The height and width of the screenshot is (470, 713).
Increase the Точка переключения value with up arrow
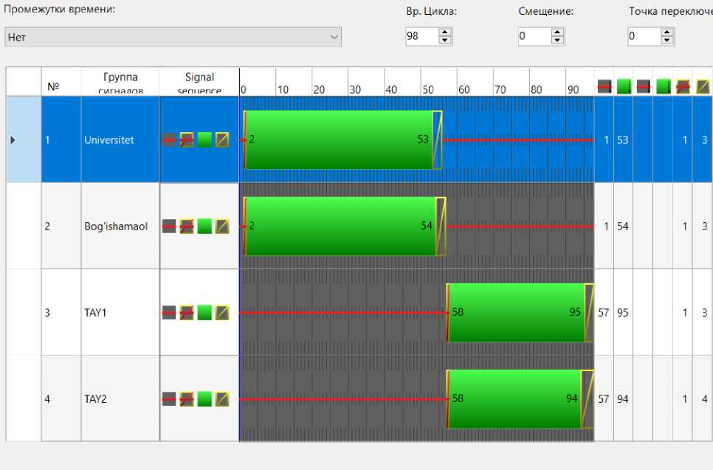pyautogui.click(x=667, y=32)
